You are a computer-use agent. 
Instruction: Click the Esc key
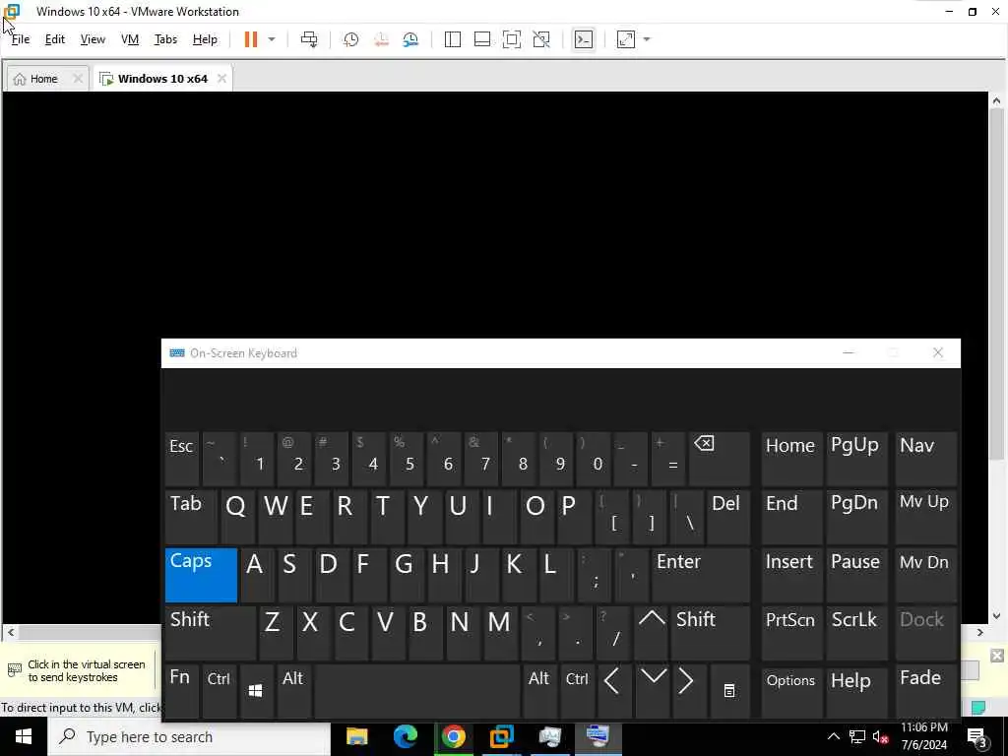(182, 459)
